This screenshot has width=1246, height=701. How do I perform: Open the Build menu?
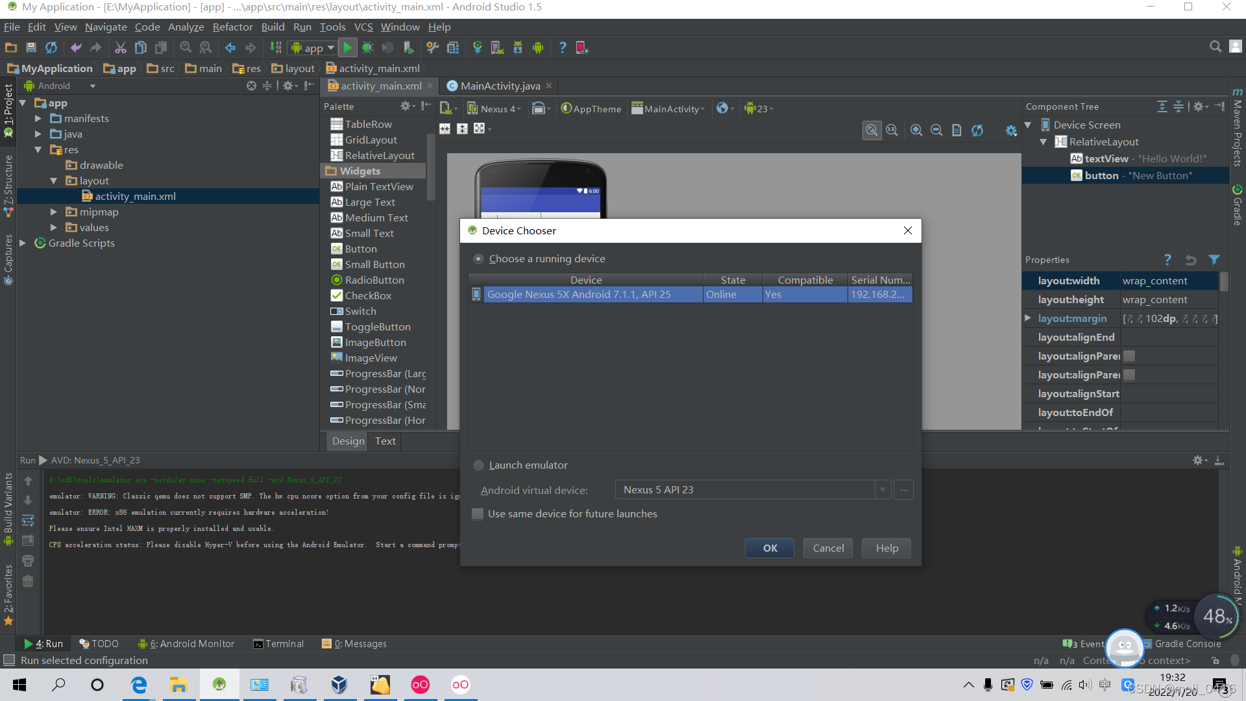(273, 27)
